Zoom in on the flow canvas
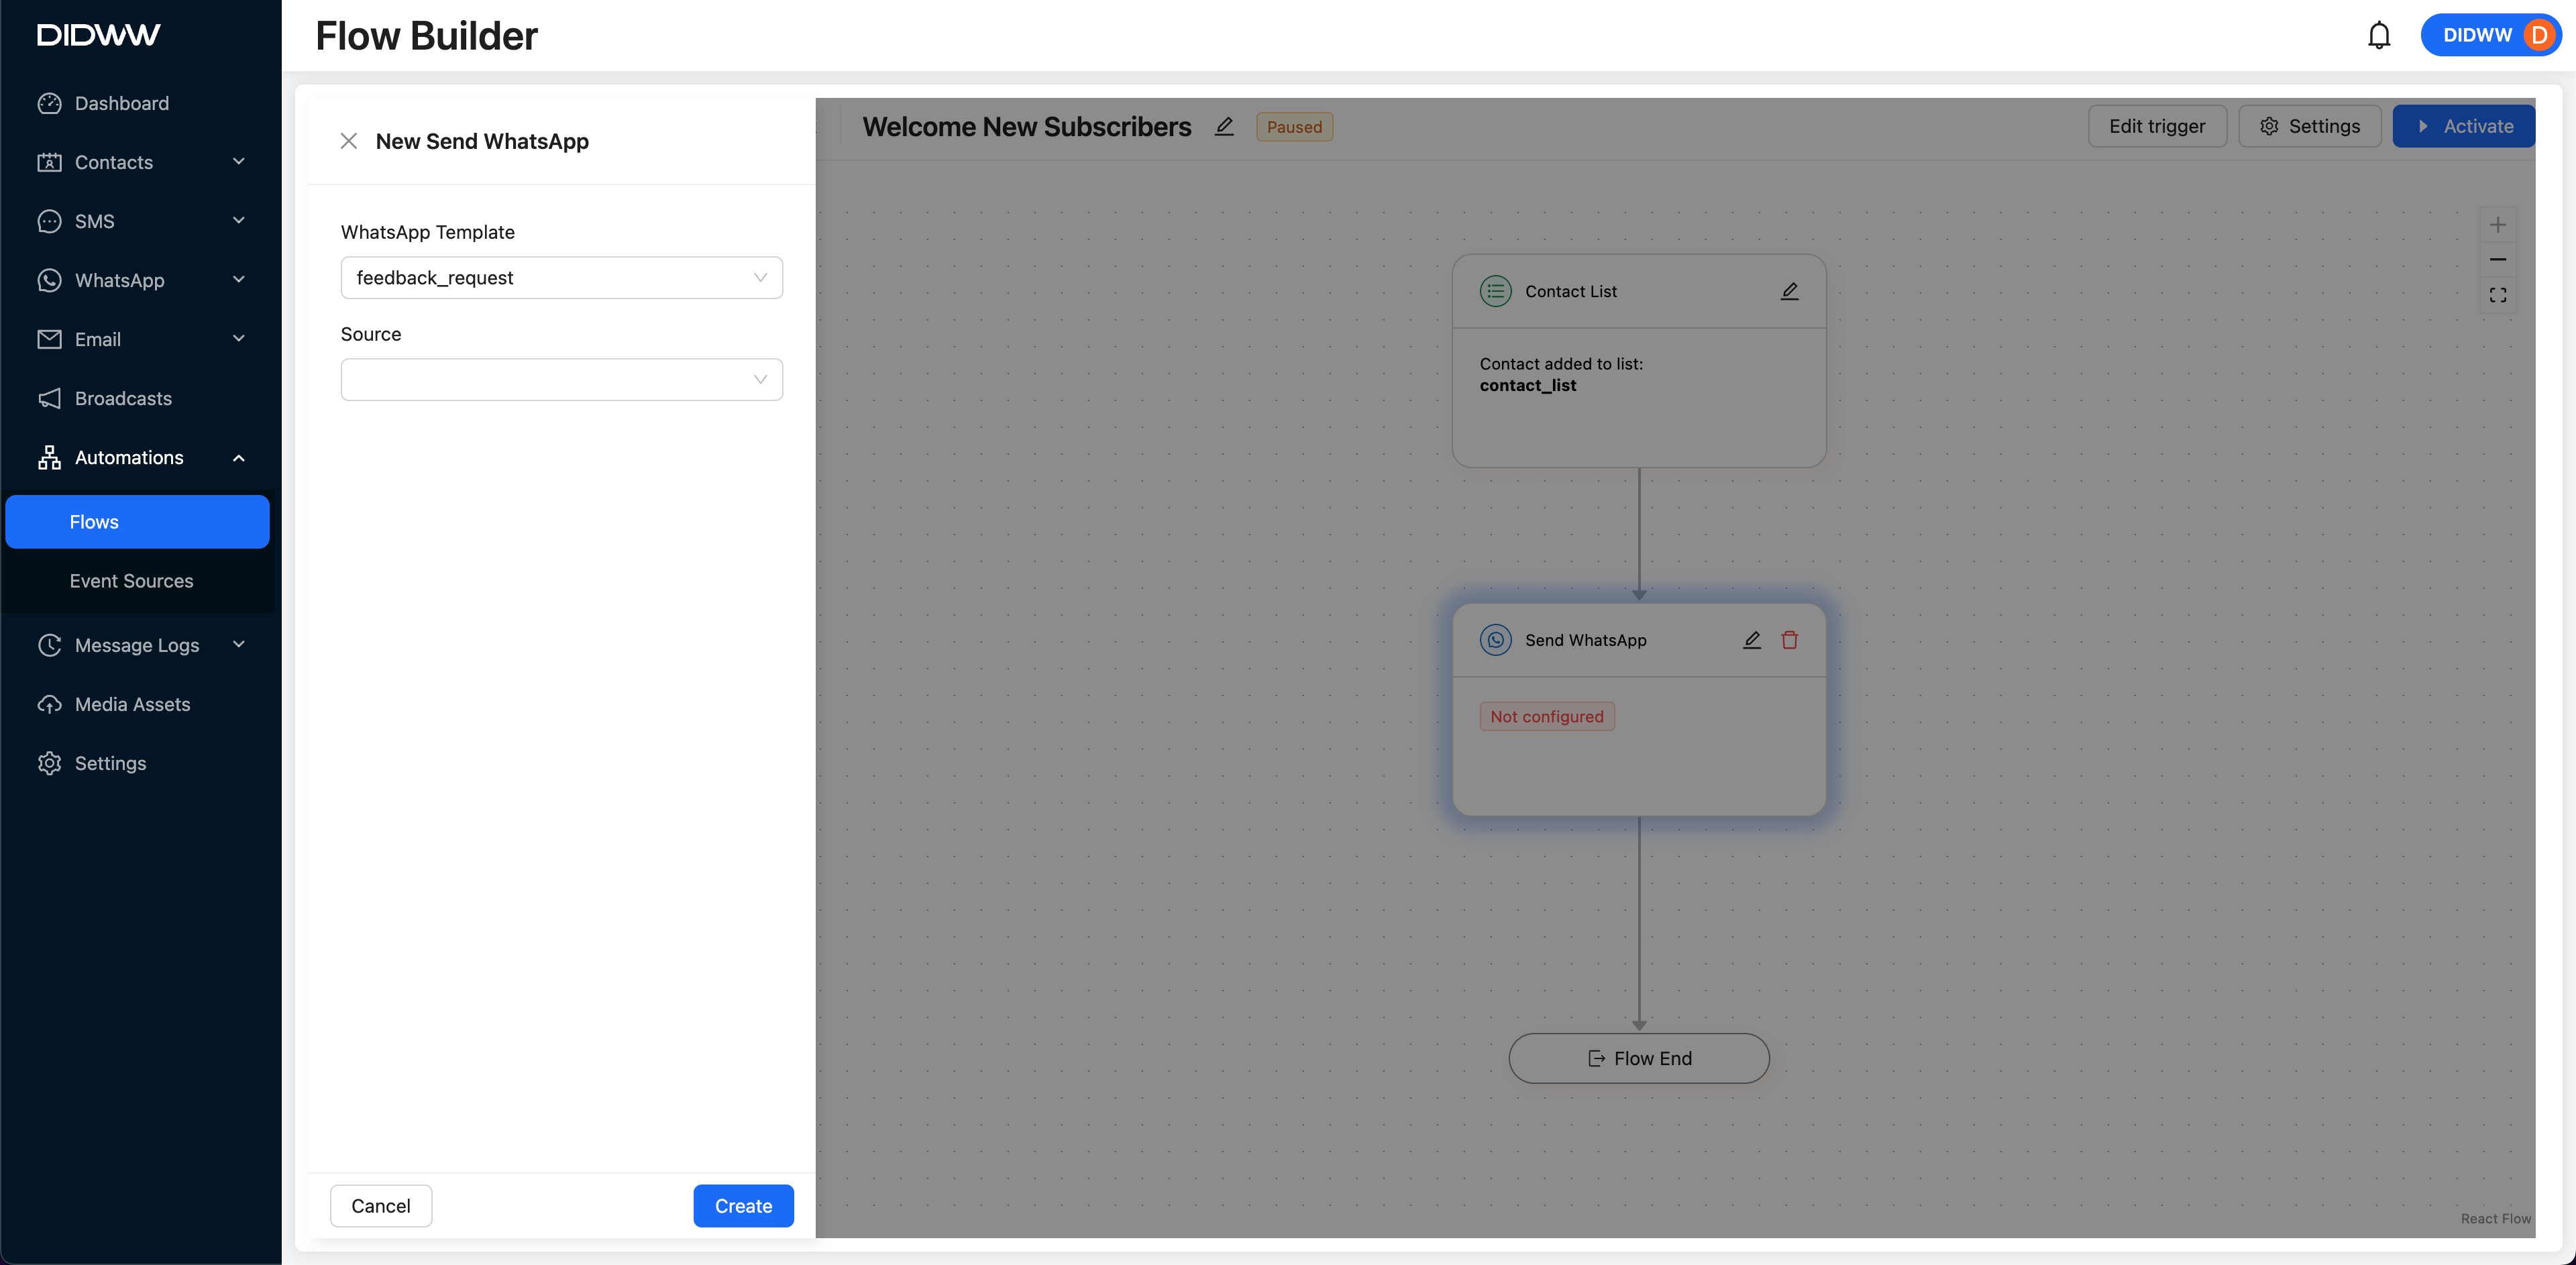Viewport: 2576px width, 1265px height. pyautogui.click(x=2497, y=225)
